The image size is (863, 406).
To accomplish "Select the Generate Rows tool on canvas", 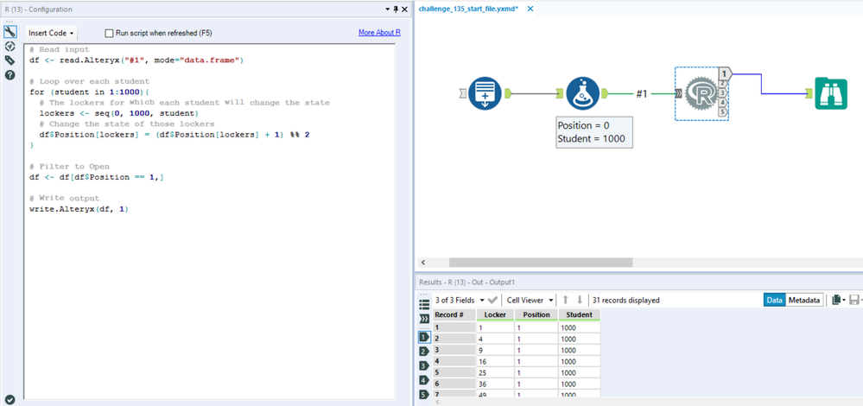I will 485,93.
